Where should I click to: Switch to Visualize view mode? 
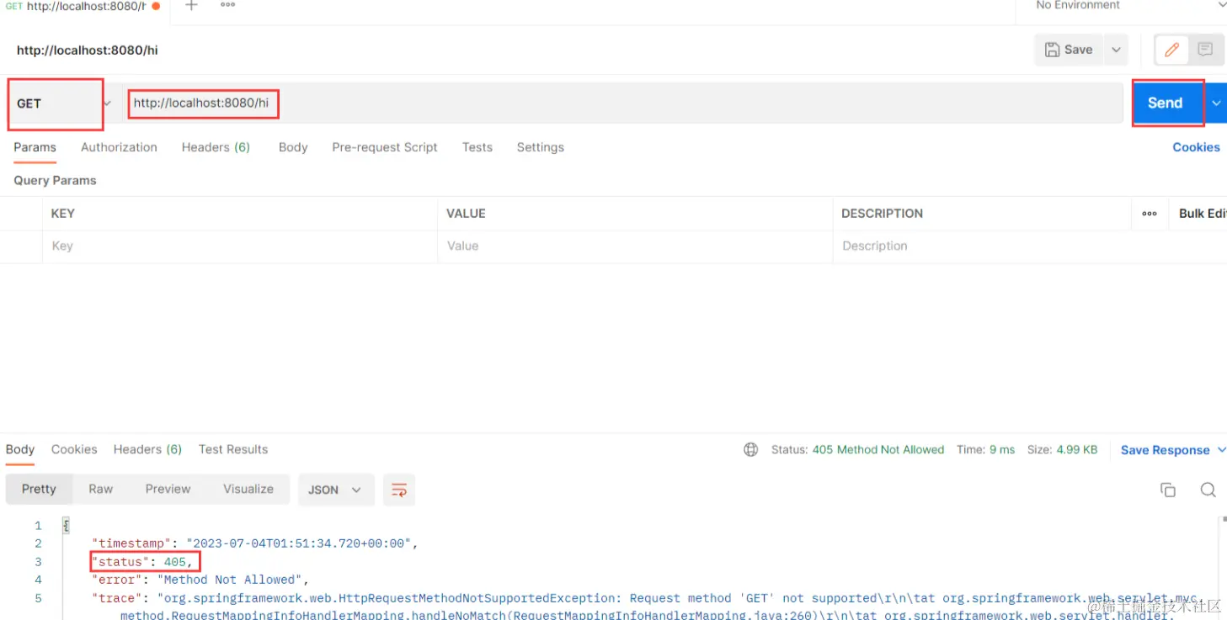(x=248, y=489)
